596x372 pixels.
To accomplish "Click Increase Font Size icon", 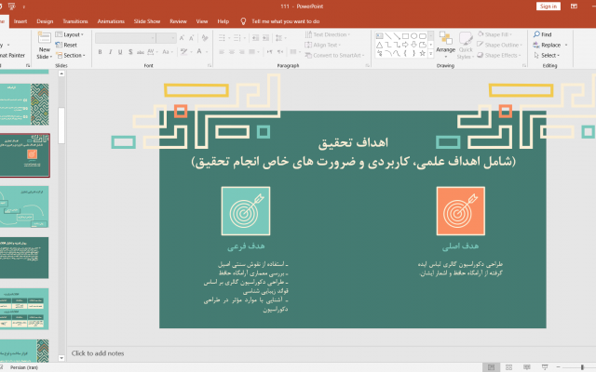I will tap(182, 38).
